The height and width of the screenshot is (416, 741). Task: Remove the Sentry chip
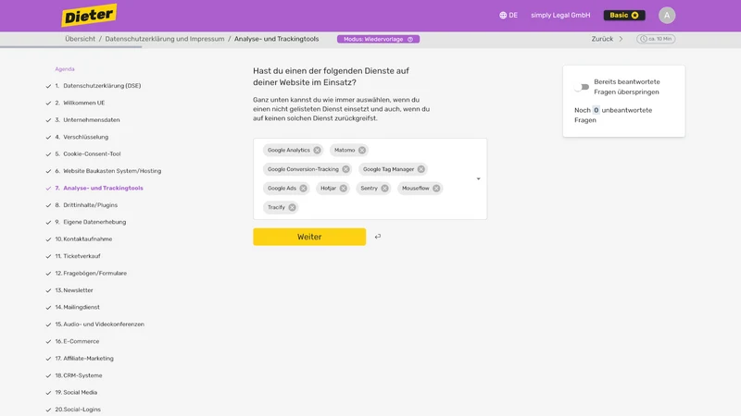(385, 189)
